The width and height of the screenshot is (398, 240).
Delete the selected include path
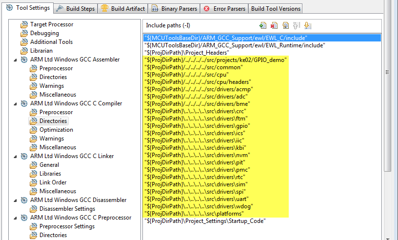(274, 25)
